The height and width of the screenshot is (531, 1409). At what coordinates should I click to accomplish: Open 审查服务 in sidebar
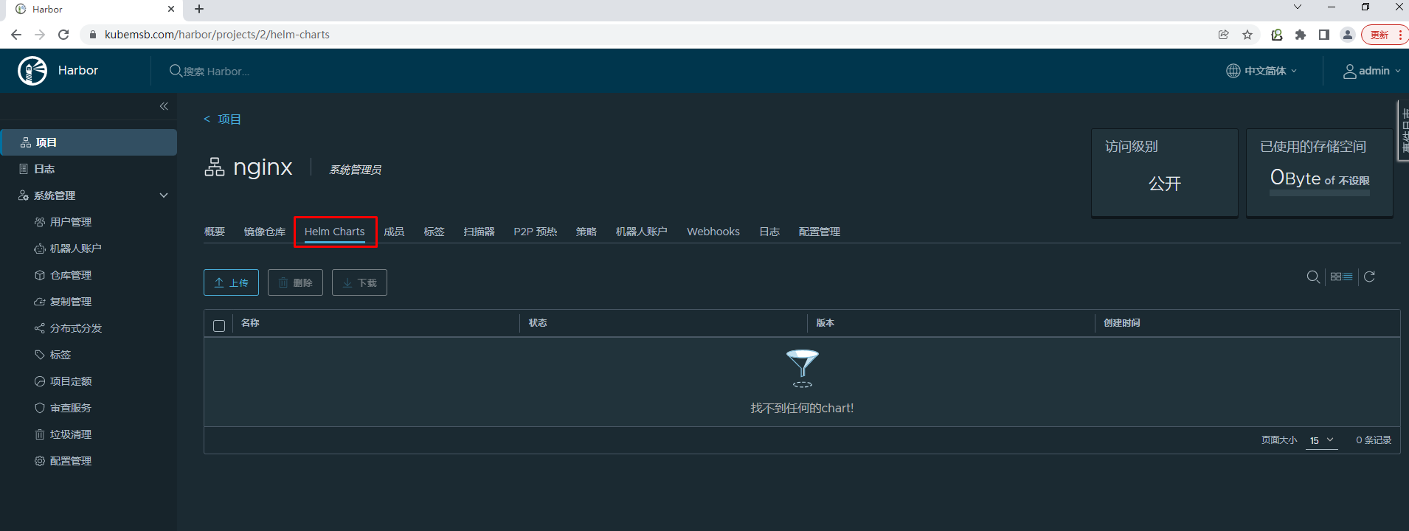(x=71, y=408)
